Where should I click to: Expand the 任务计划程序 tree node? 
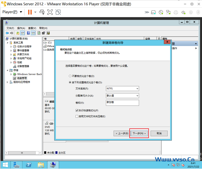(x=11, y=47)
